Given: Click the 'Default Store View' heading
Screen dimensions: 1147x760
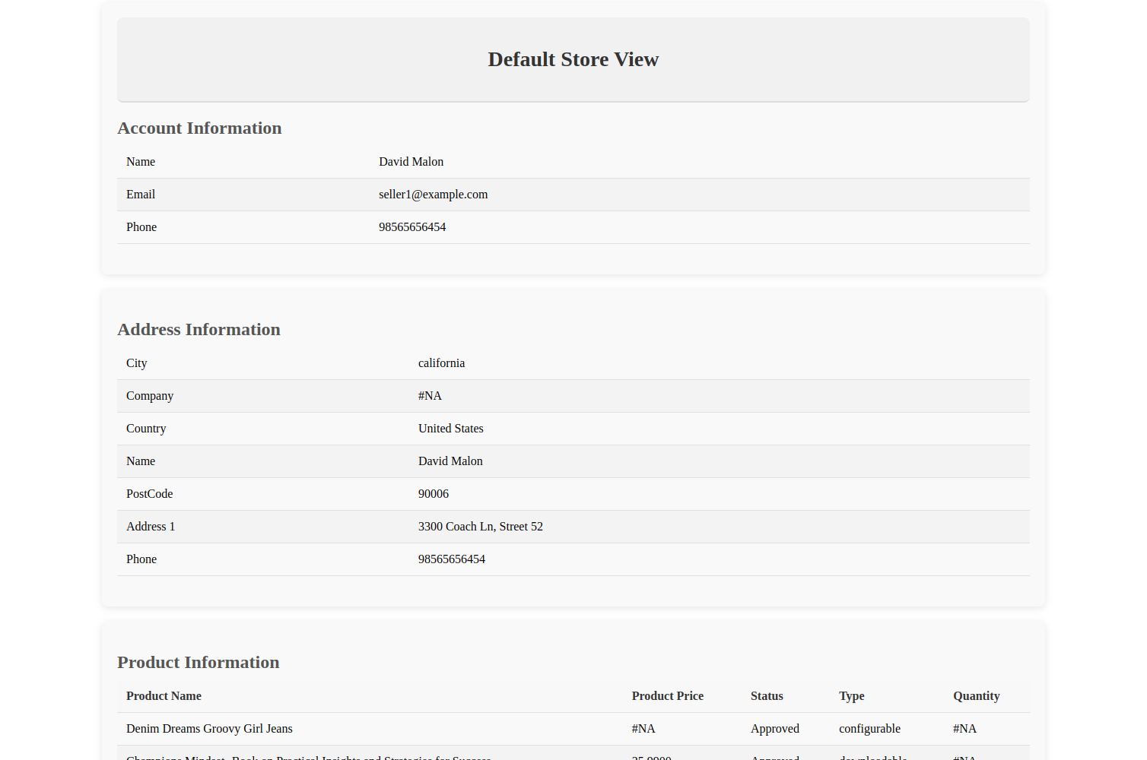Looking at the screenshot, I should click(573, 59).
